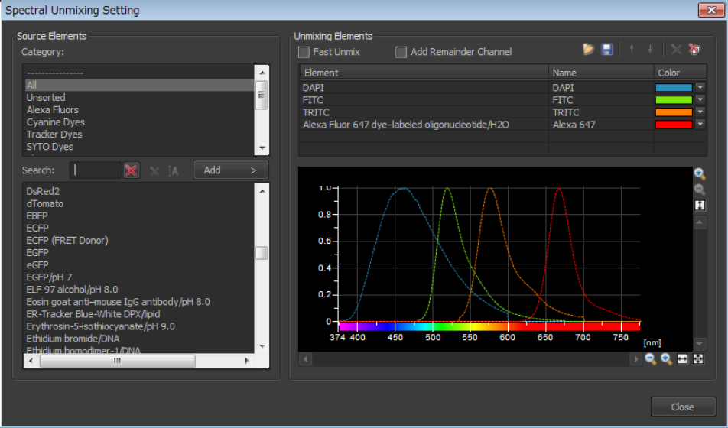This screenshot has height=428, width=728.
Task: Click the green FITC color swatch
Action: pyautogui.click(x=674, y=100)
